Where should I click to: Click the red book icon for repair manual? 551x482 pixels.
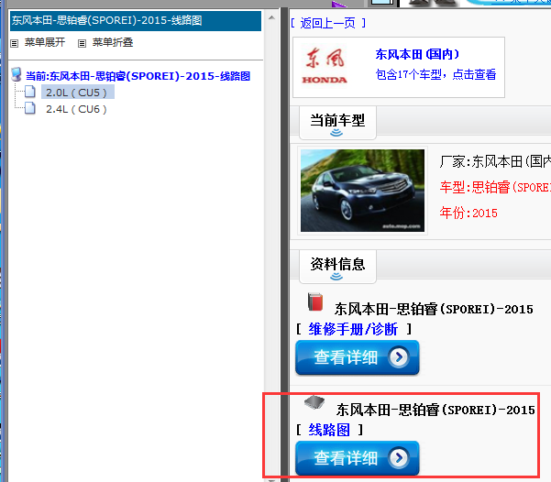pyautogui.click(x=315, y=301)
